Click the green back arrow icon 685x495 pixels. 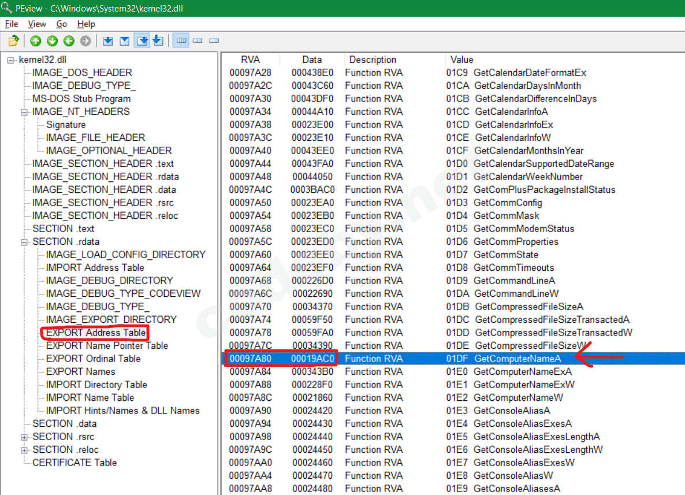click(69, 41)
